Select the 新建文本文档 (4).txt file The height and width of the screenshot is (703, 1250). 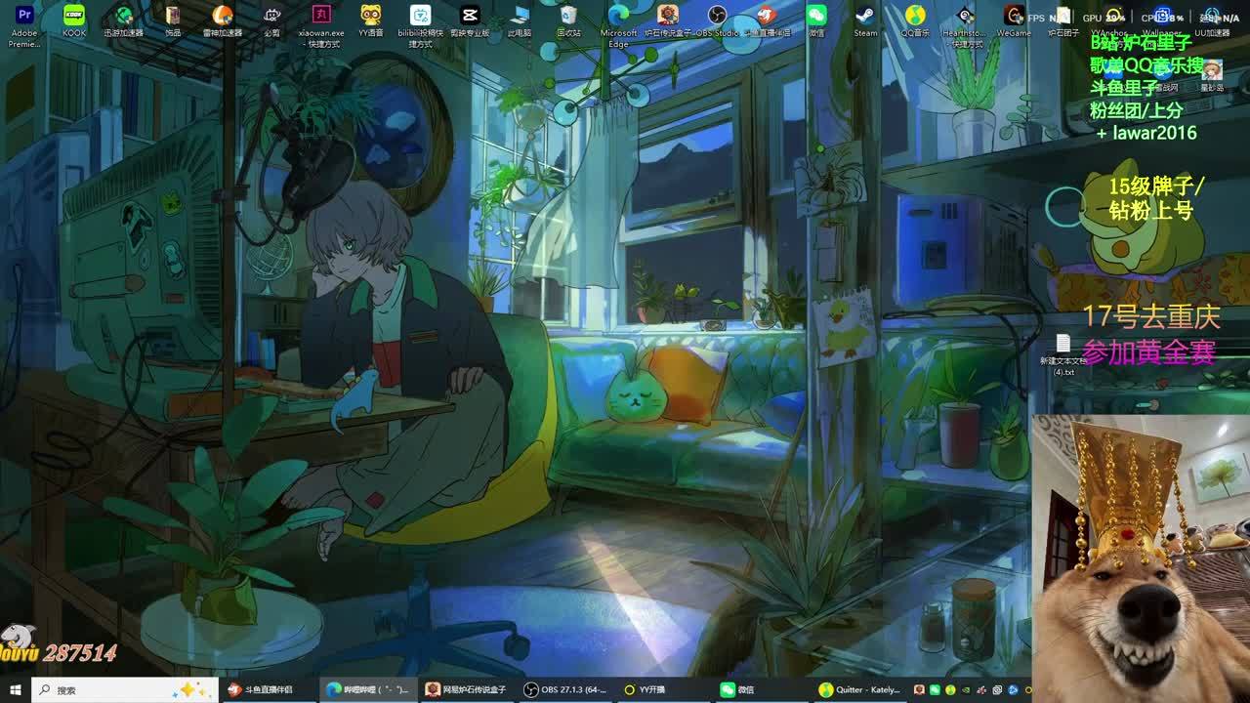tap(1062, 345)
